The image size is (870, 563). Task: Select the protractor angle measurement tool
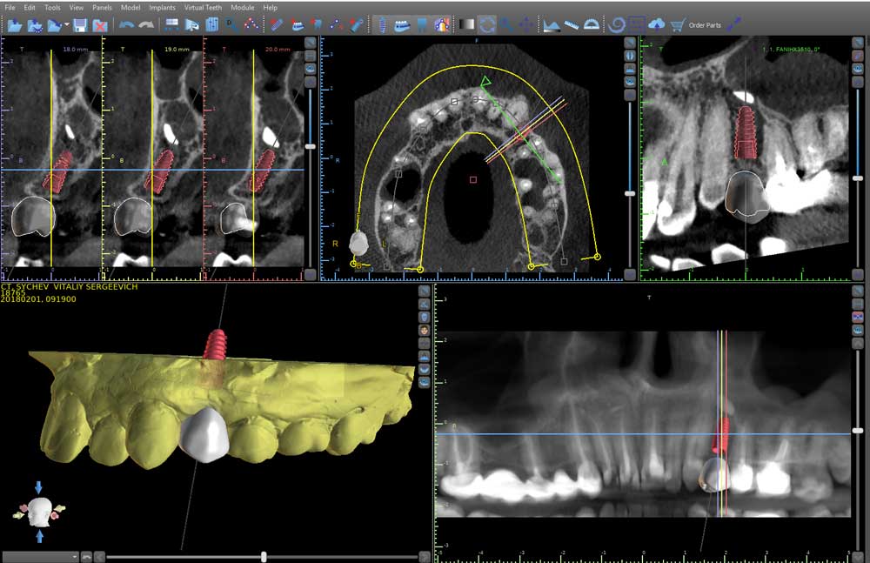coord(592,25)
